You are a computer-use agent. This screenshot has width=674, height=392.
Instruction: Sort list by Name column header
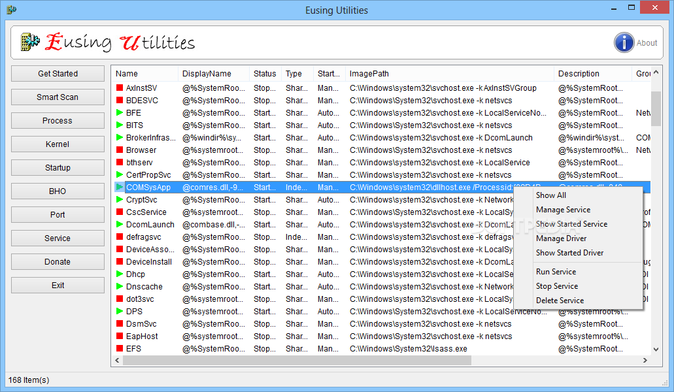(x=145, y=73)
